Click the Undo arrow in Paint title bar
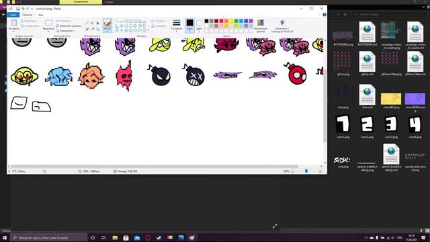The width and height of the screenshot is (430, 242). (23, 9)
